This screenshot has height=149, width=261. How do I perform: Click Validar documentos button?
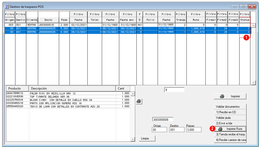(x=230, y=107)
